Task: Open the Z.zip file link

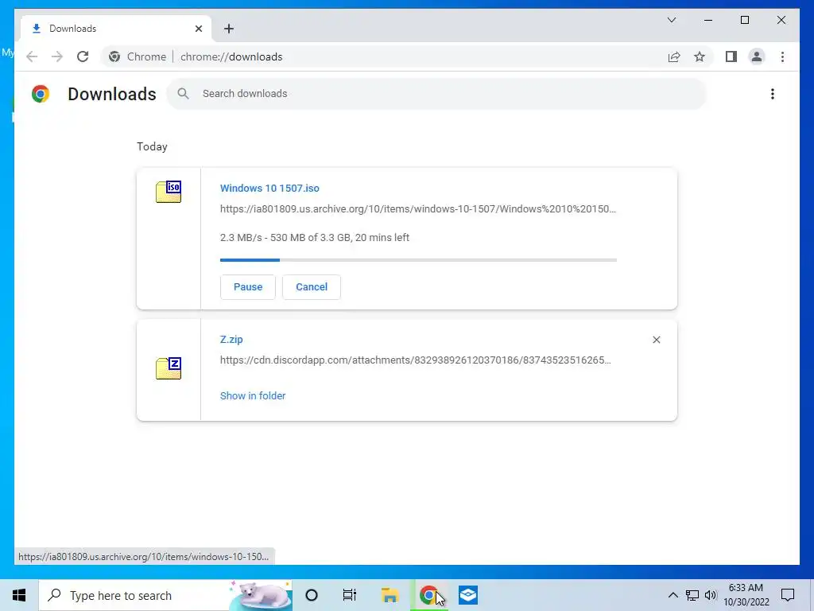Action: (x=231, y=339)
